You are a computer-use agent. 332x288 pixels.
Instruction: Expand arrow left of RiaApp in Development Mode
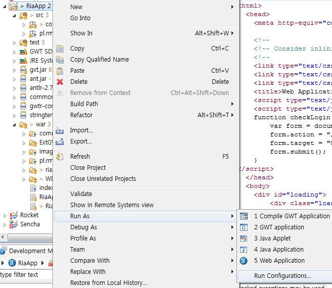click(x=3, y=263)
